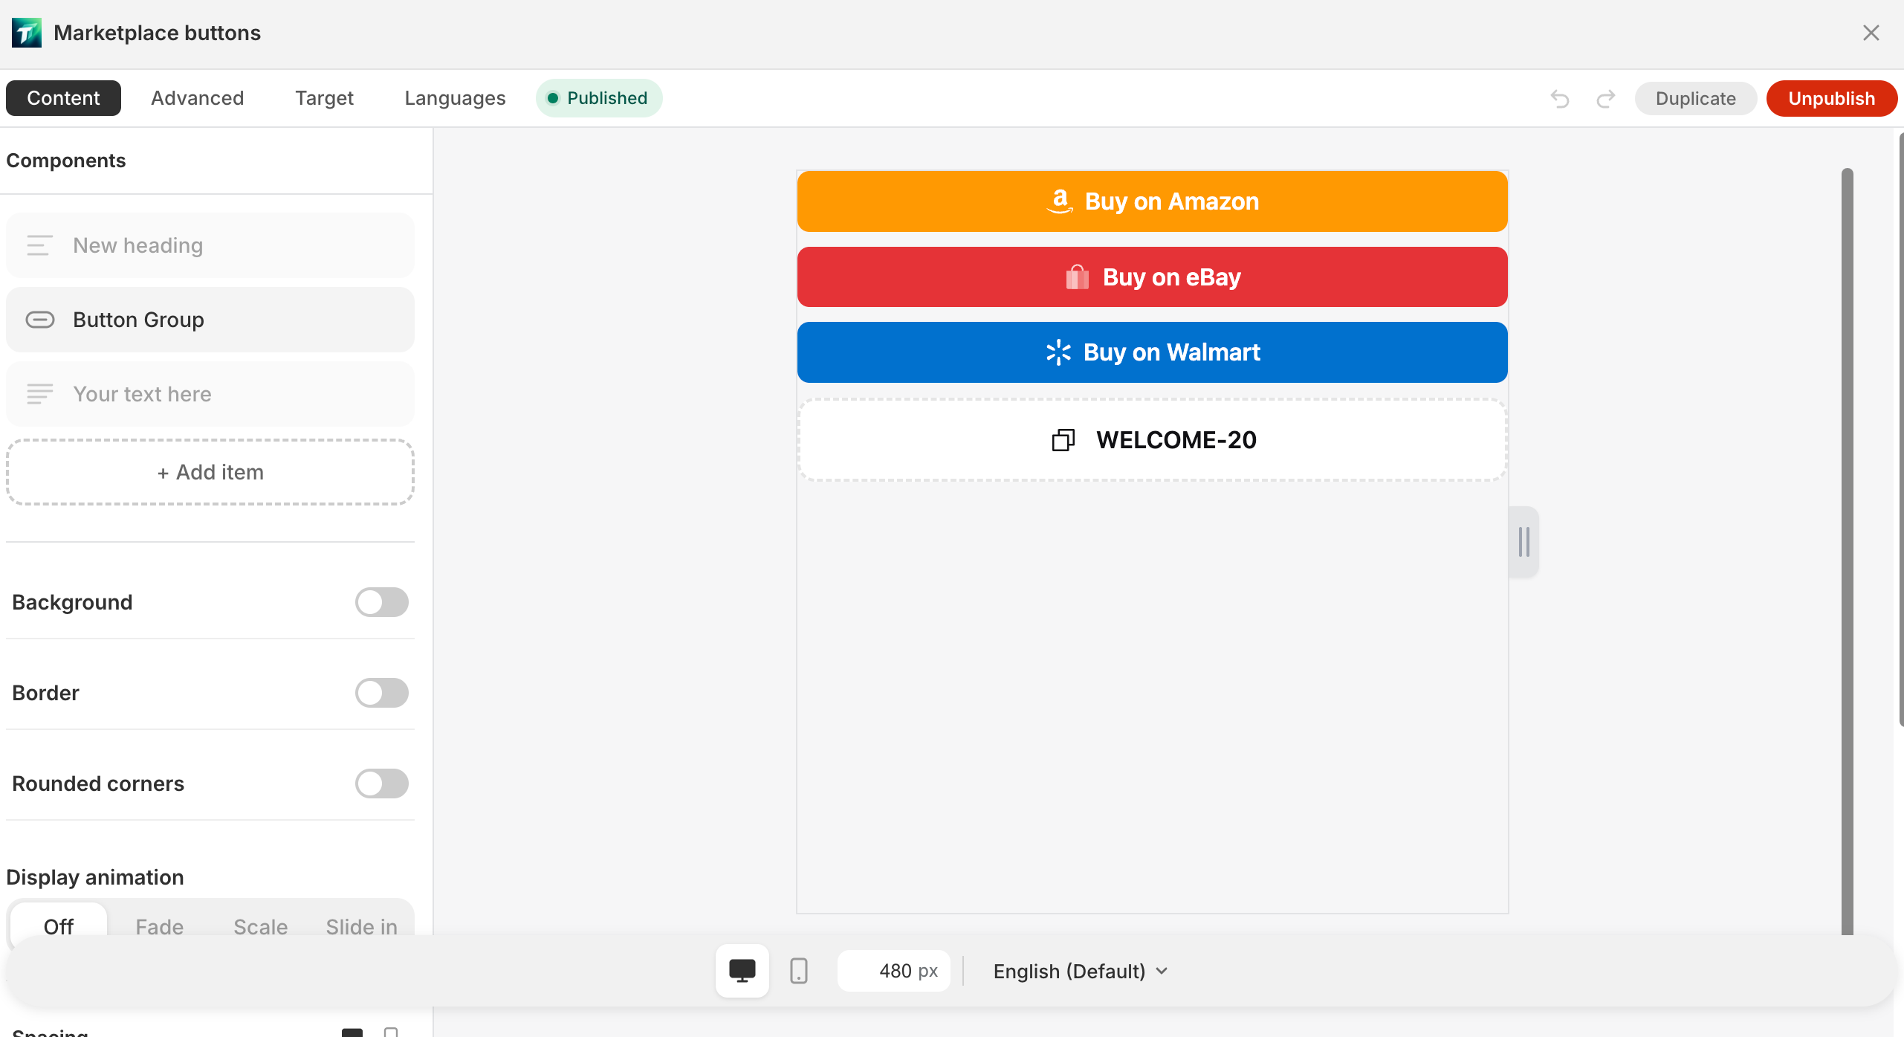The width and height of the screenshot is (1904, 1037).
Task: Click the Unpublish button
Action: click(1832, 98)
